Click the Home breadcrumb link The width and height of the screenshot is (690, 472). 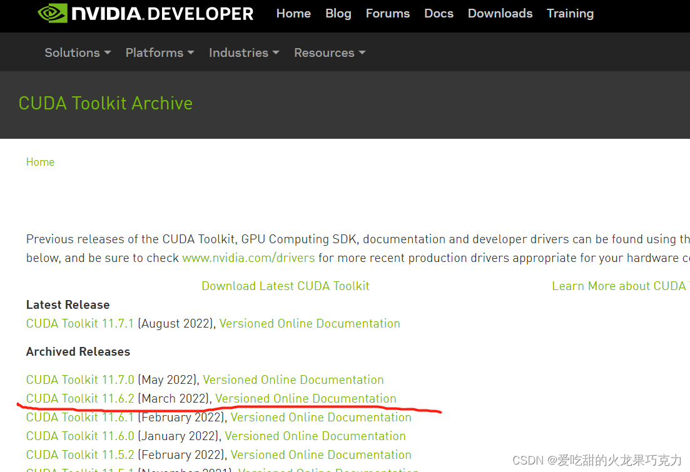click(x=40, y=162)
